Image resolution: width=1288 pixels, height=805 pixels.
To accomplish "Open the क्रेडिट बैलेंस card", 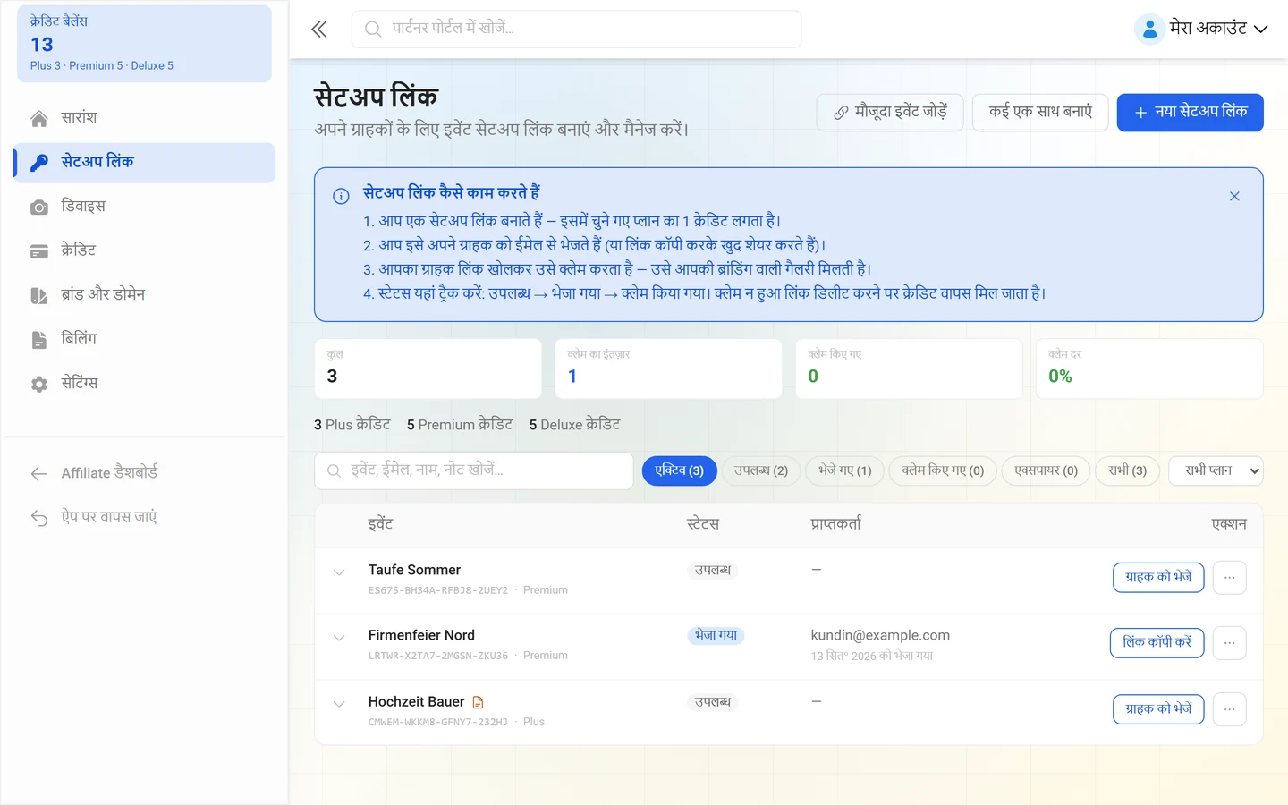I will 144,44.
